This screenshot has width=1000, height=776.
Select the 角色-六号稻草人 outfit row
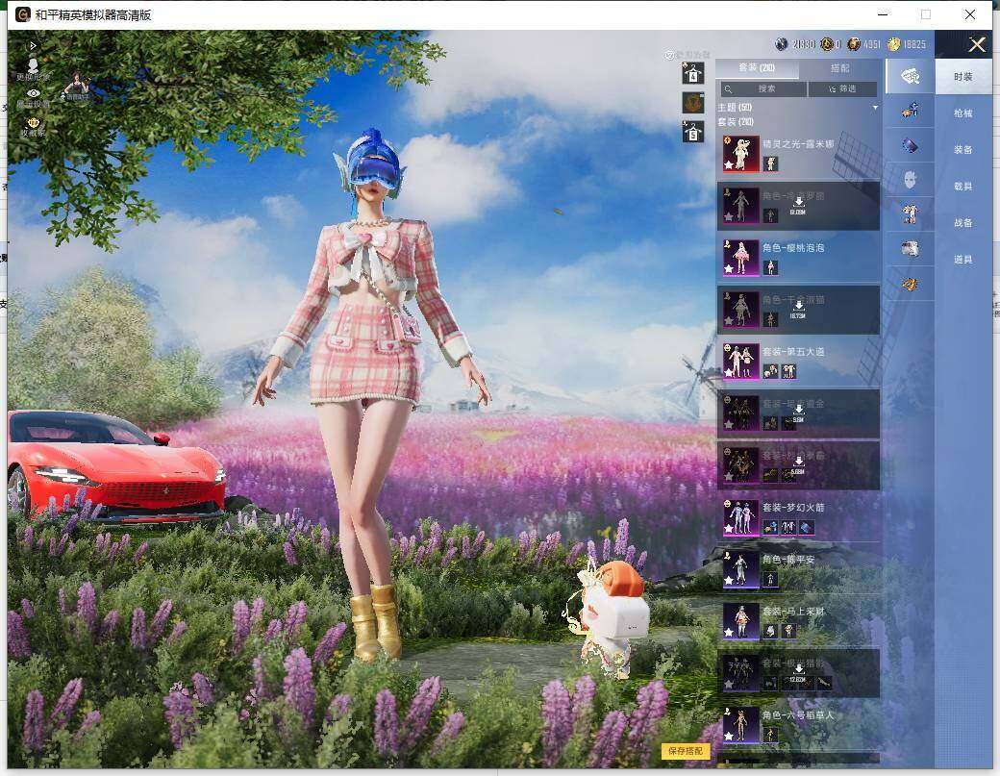coord(798,725)
